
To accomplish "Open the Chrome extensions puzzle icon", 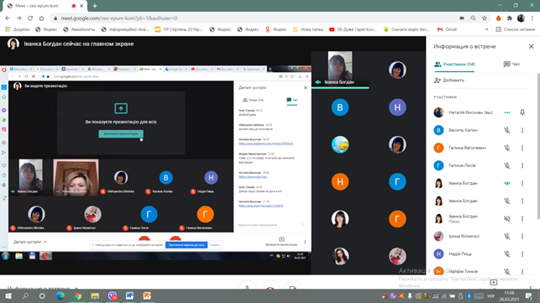I will coord(510,18).
